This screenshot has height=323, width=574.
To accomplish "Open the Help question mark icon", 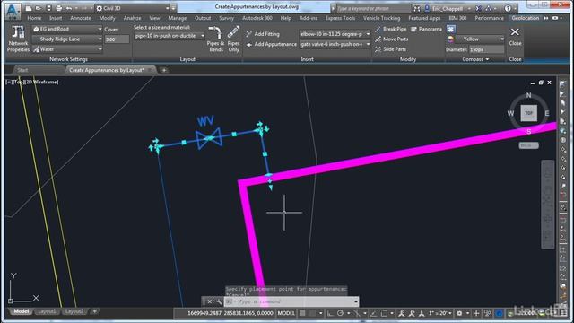I will coord(508,8).
